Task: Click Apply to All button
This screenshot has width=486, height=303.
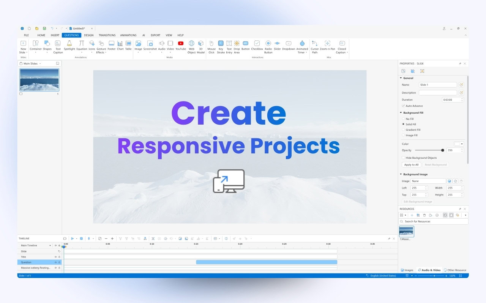Action: pyautogui.click(x=411, y=165)
